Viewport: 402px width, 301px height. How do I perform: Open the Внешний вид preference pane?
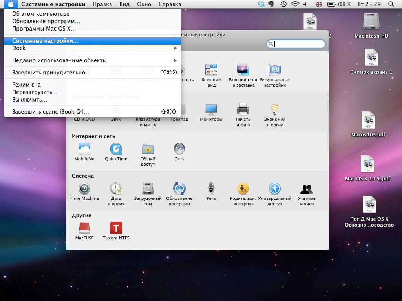click(x=211, y=75)
